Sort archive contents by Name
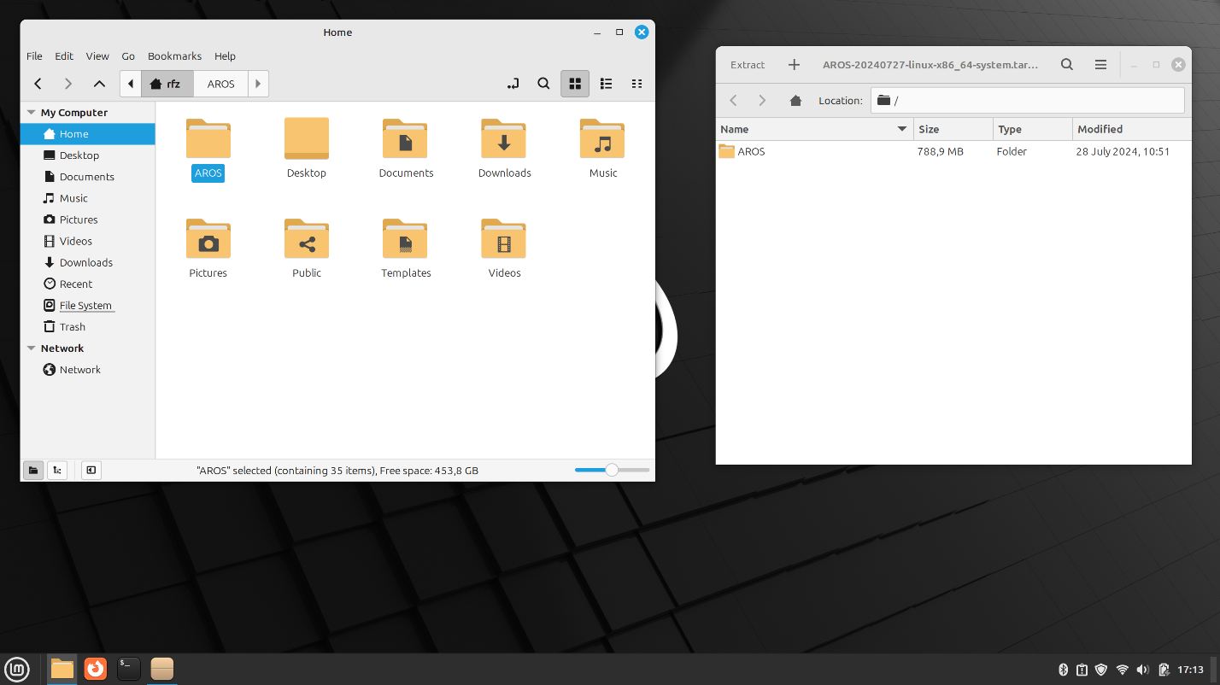The width and height of the screenshot is (1220, 685). click(814, 129)
